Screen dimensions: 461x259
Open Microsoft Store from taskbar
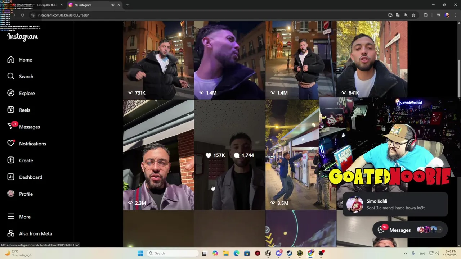[x=247, y=253]
